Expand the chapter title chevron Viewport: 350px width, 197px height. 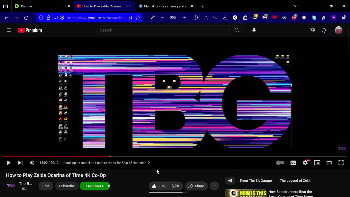pyautogui.click(x=149, y=163)
